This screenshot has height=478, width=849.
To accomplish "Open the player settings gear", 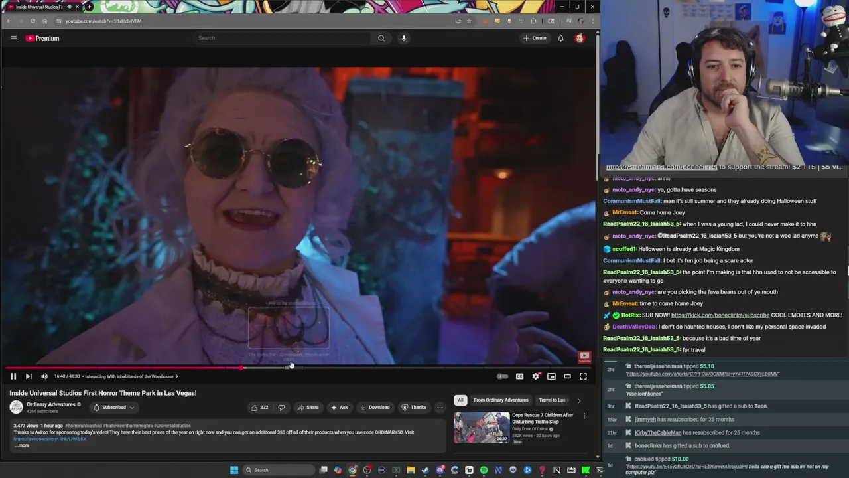I will pos(535,376).
